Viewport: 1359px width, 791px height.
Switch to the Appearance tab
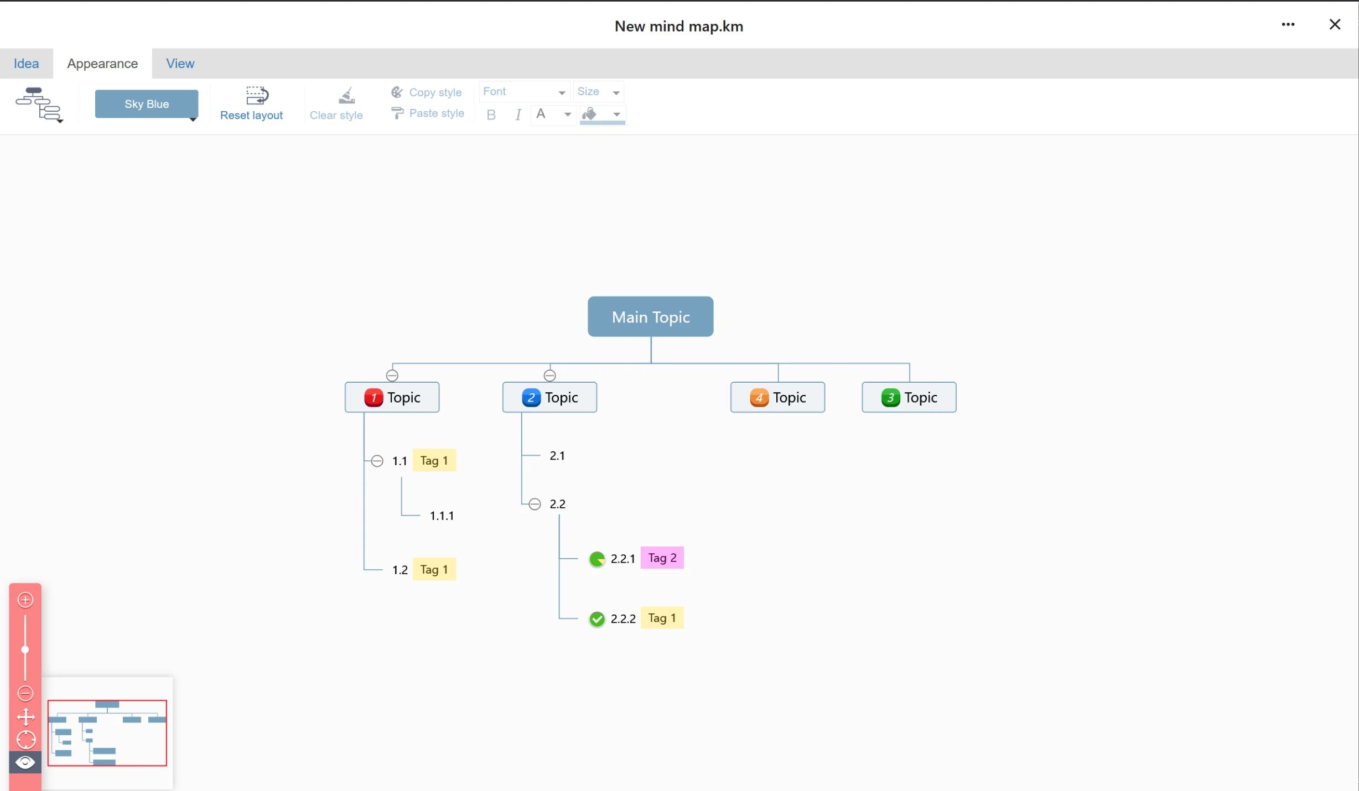coord(102,63)
